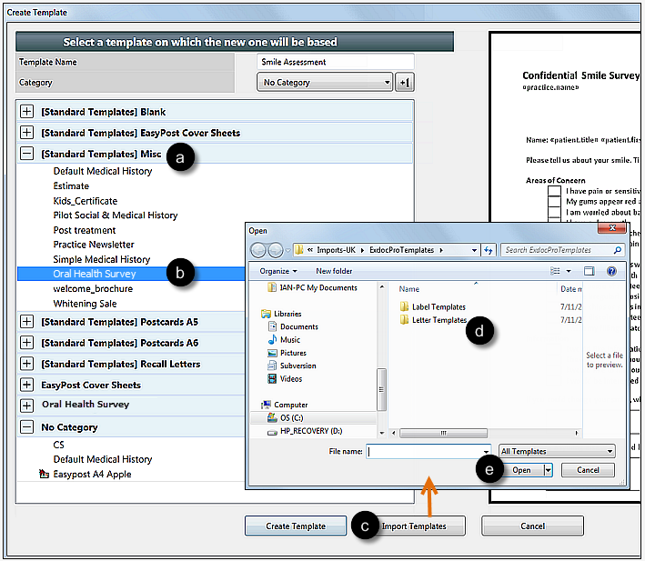The width and height of the screenshot is (645, 561).
Task: Select the OS (C:) drive
Action: pyautogui.click(x=285, y=418)
